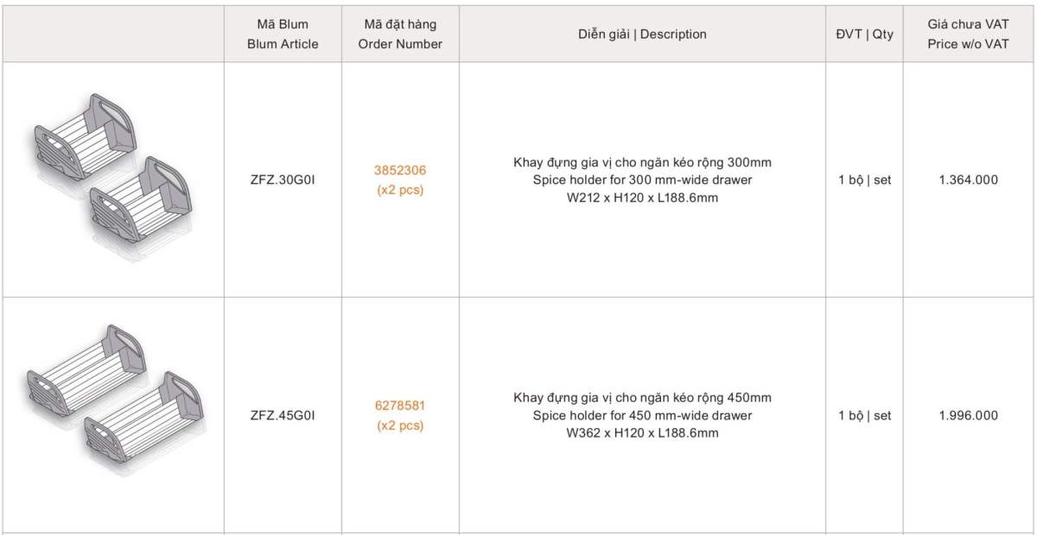Select article code ZFZ.45G0I
1037x535 pixels.
[x=283, y=415]
